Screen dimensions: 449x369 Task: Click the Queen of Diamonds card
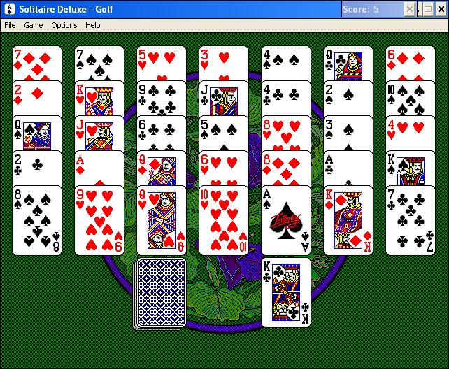pos(162,168)
